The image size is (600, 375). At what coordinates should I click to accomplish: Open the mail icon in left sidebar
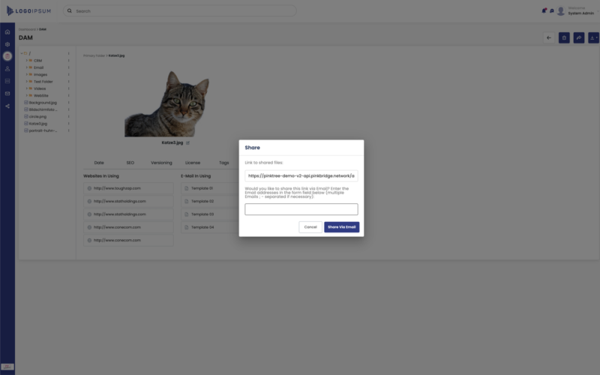[x=7, y=93]
